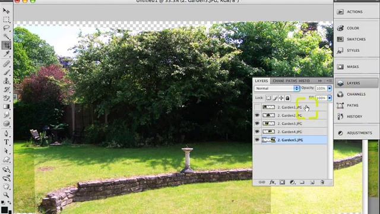Select the Gradient tool

(7, 106)
